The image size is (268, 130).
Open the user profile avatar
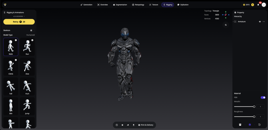click(x=264, y=5)
